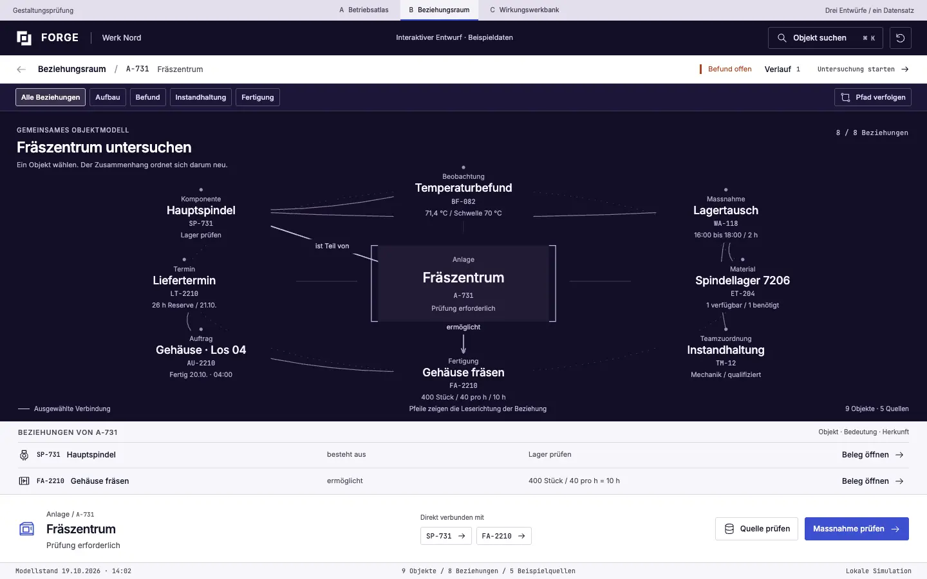Click the Objekt suchen search field
This screenshot has width=927, height=579.
click(827, 38)
